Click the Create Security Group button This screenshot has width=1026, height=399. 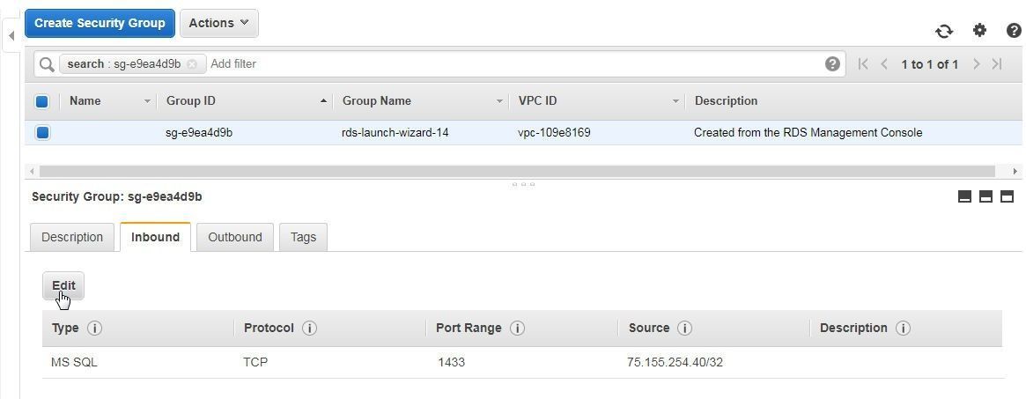pos(100,23)
